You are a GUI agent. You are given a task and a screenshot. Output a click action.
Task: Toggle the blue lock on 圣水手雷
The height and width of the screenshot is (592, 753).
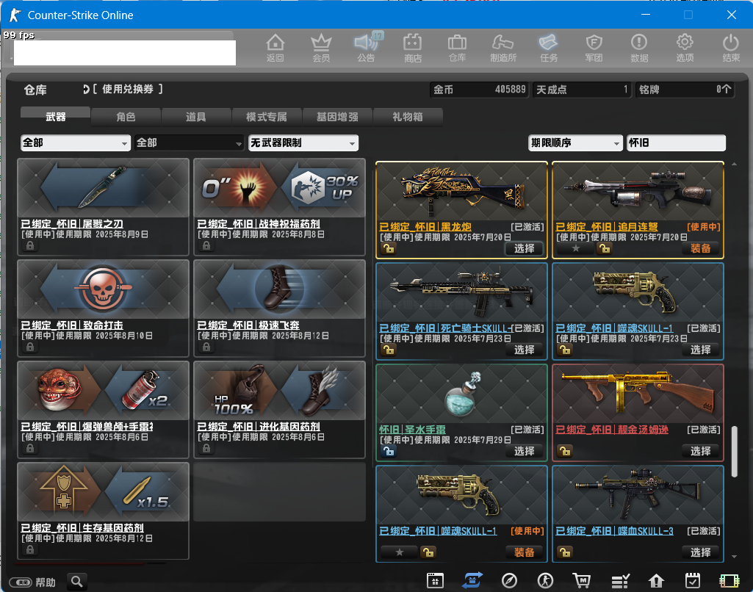pyautogui.click(x=389, y=451)
